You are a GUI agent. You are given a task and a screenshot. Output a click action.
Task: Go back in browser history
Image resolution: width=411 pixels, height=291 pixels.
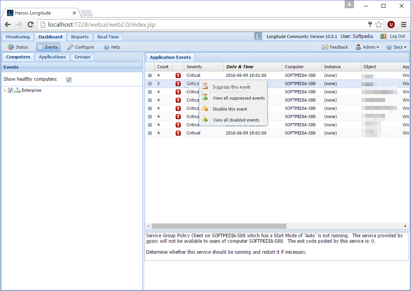7,25
